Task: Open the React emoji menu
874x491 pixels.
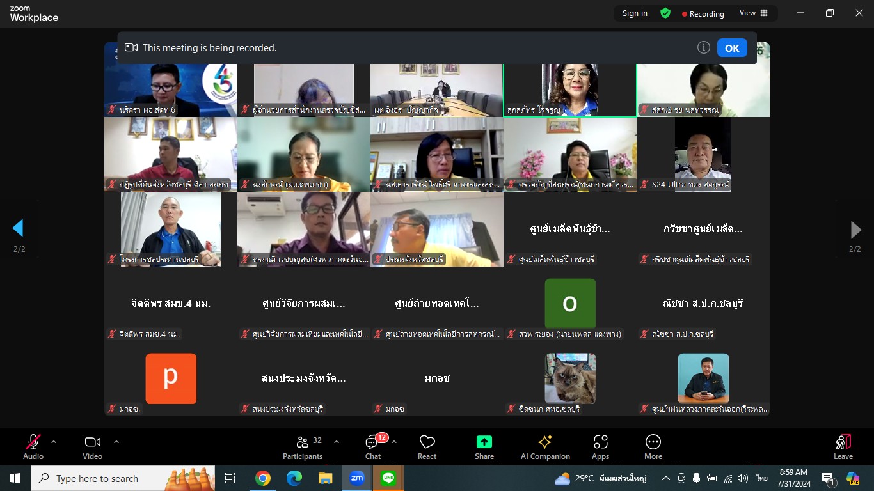Action: (427, 446)
